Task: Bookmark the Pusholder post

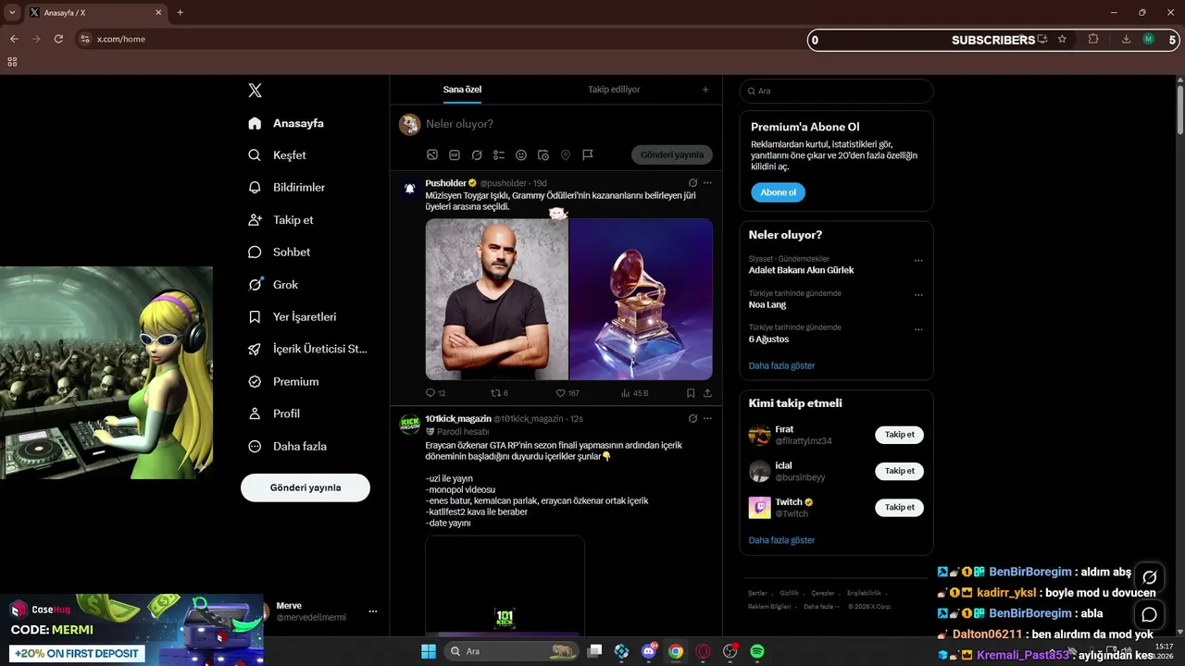Action: coord(691,393)
